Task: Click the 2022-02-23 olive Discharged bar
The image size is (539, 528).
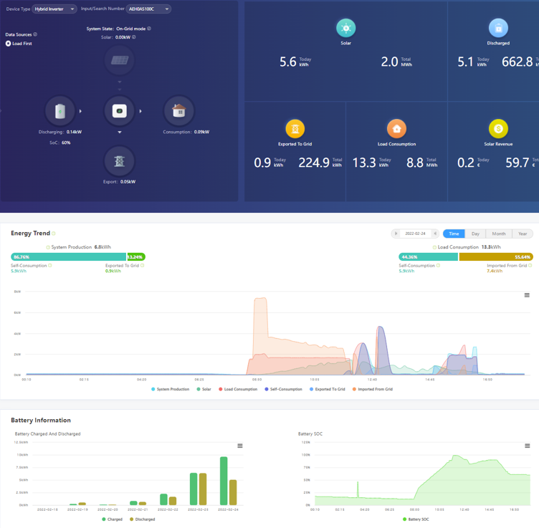Action: (203, 489)
